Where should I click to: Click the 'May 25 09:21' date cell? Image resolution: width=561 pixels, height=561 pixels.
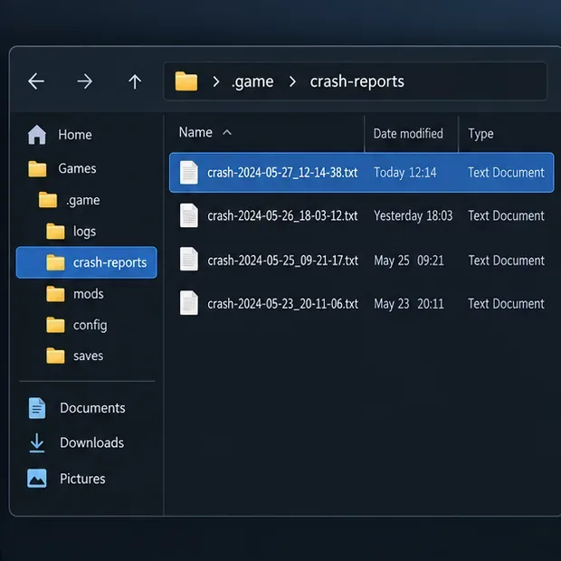coord(409,261)
